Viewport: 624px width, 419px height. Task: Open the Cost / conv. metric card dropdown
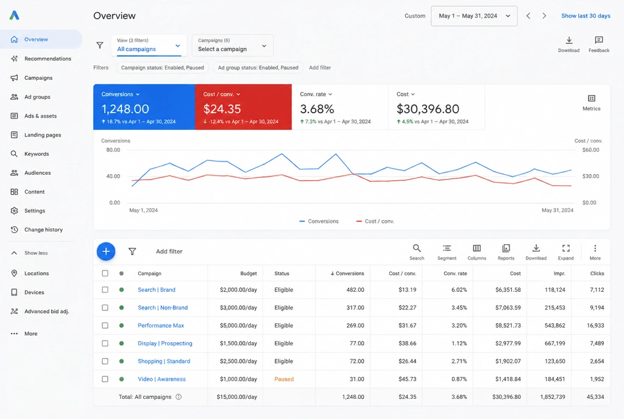coord(222,94)
